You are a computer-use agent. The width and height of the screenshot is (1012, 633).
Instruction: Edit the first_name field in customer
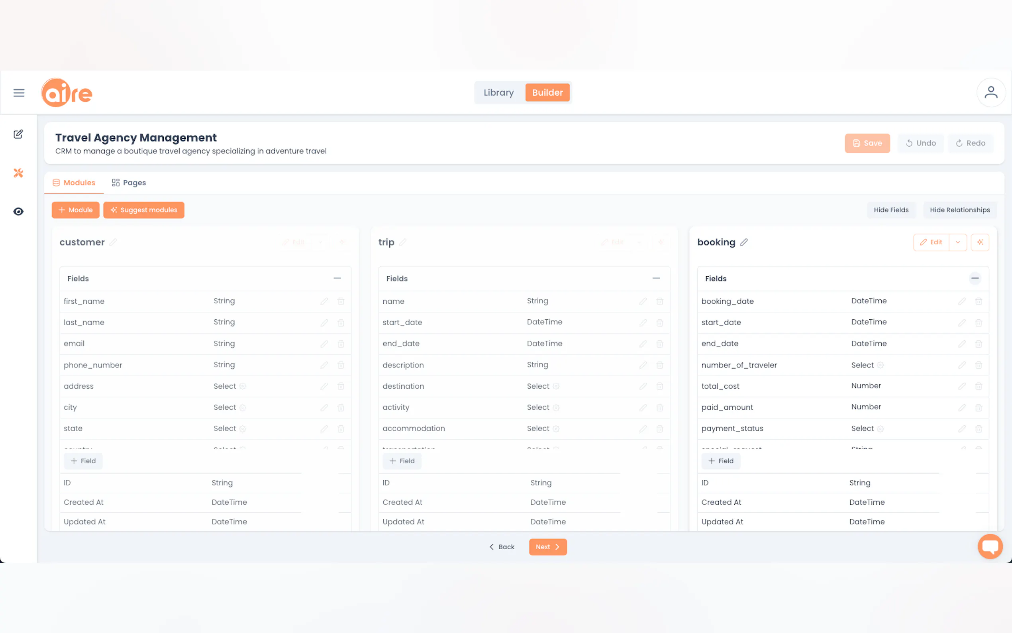[324, 301]
